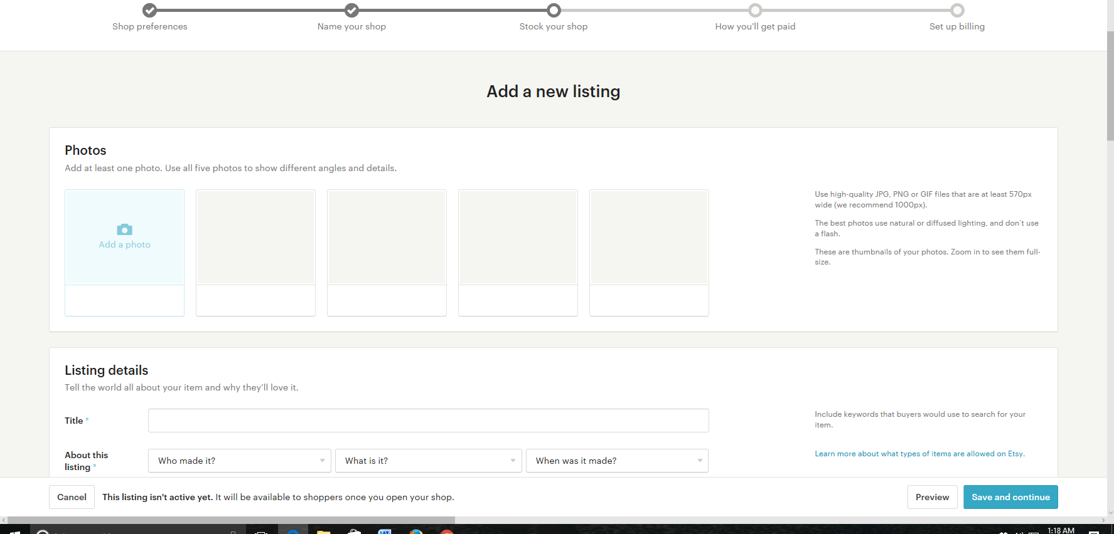The width and height of the screenshot is (1114, 534).
Task: Click the Preview button
Action: pos(932,497)
